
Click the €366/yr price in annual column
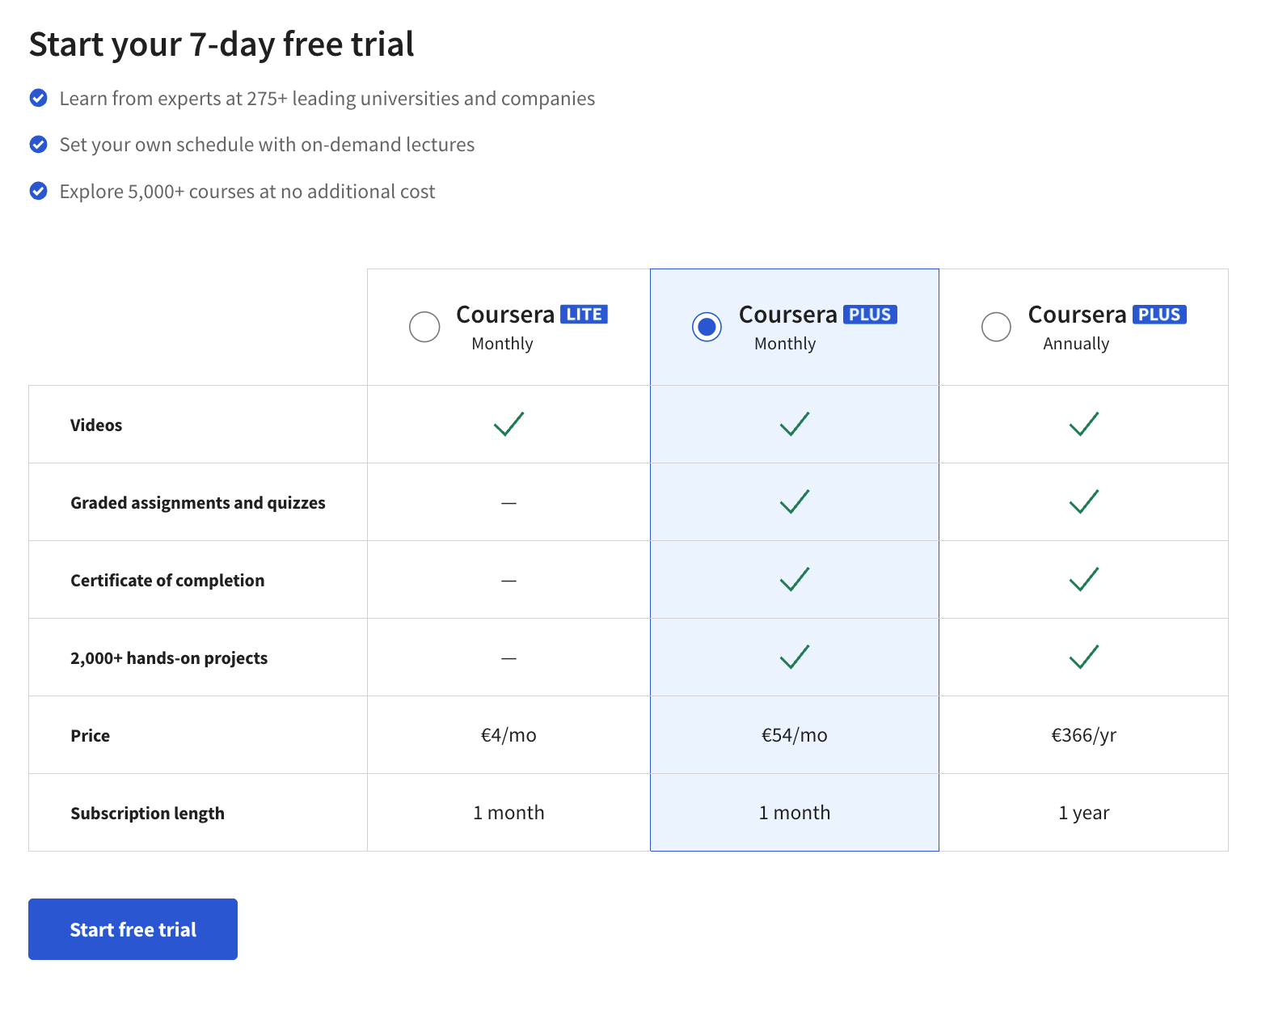[x=1083, y=734]
